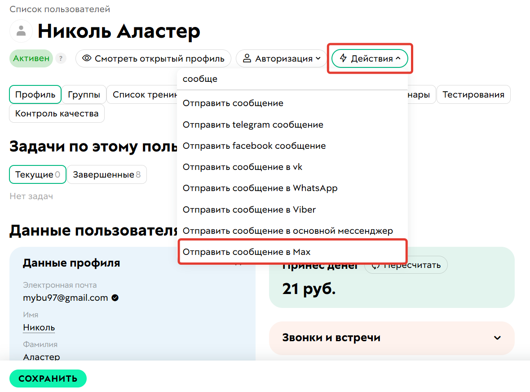Open the Тестирования tab
Viewport: 530px width, 392px height.
tap(473, 94)
